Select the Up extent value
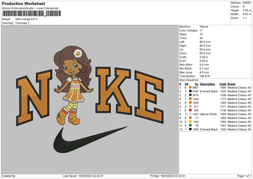Screen dimensions: 253x179 pos(205,49)
